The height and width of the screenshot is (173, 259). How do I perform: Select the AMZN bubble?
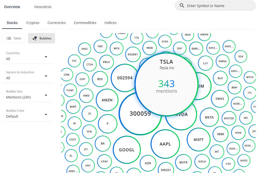coord(107,100)
